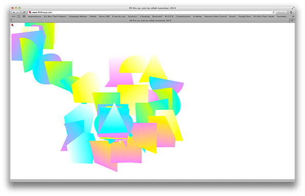The width and height of the screenshot is (305, 196).
Task: Click the www.fillthisup.com address field
Action: [152, 12]
